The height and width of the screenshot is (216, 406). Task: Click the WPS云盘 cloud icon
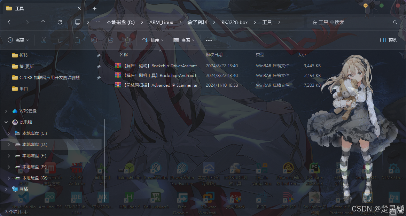pos(15,111)
